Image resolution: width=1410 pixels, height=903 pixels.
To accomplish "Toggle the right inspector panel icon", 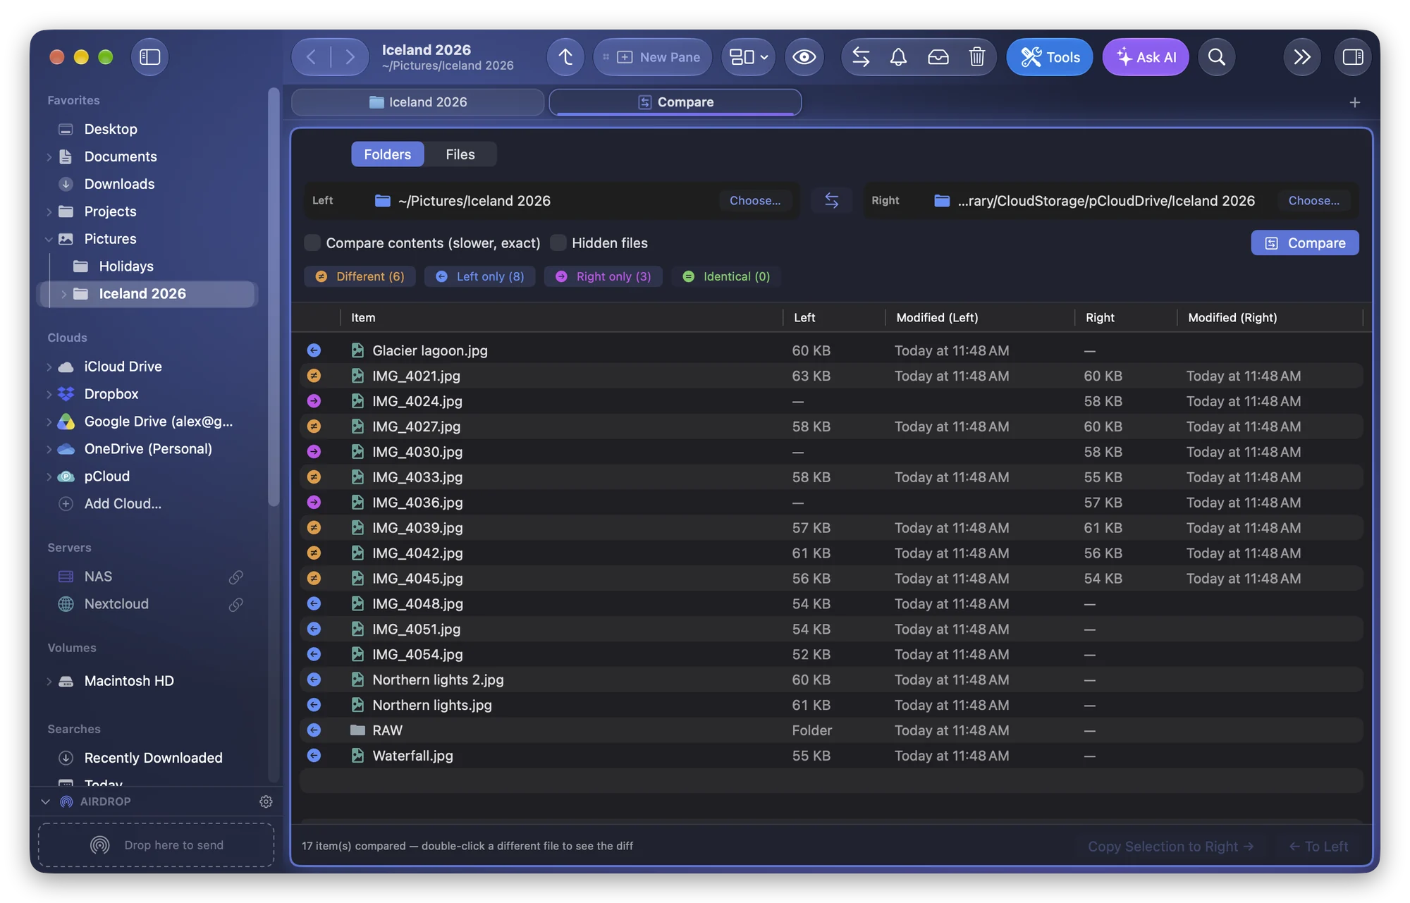I will pyautogui.click(x=1352, y=57).
